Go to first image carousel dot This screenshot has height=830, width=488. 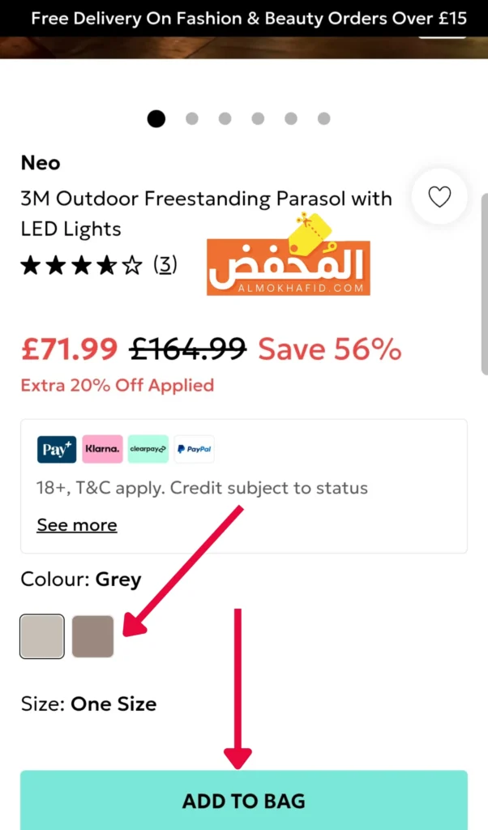pos(156,118)
